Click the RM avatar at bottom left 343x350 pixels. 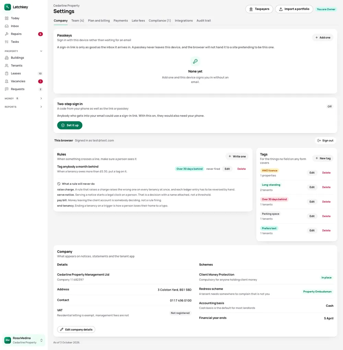[8, 340]
